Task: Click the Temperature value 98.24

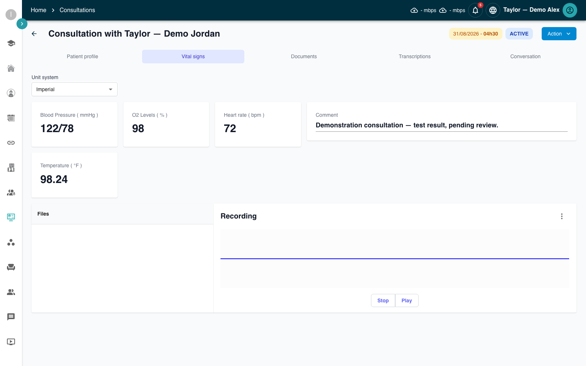Action: (x=54, y=179)
